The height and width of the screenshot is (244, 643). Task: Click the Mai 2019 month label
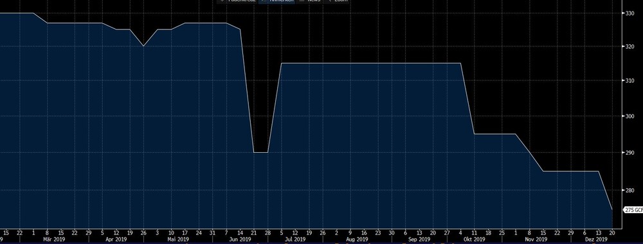178,239
